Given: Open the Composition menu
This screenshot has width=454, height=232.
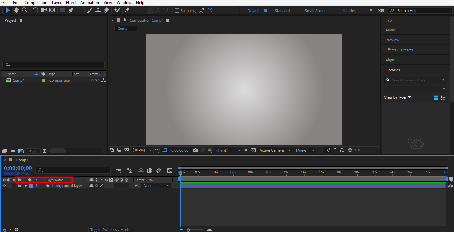Looking at the screenshot, I should tap(36, 3).
